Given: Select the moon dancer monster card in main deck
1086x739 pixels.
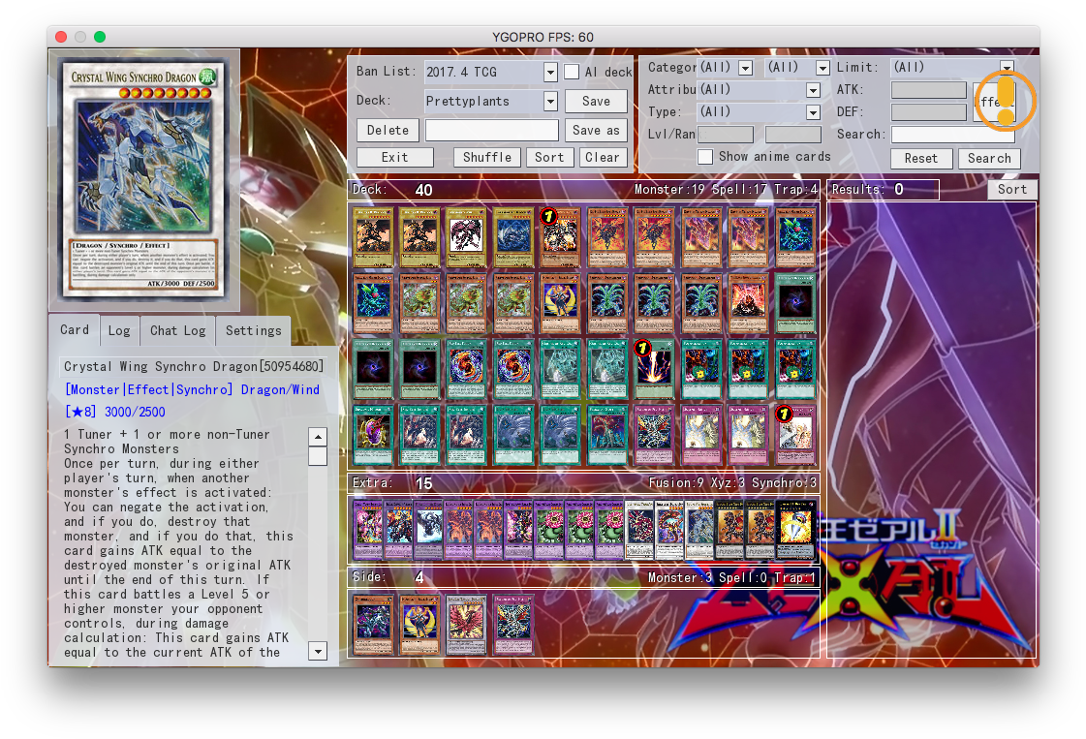Looking at the screenshot, I should pyautogui.click(x=560, y=303).
